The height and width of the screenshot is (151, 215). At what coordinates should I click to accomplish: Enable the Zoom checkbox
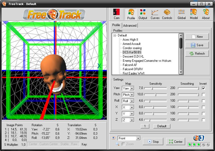123,144
